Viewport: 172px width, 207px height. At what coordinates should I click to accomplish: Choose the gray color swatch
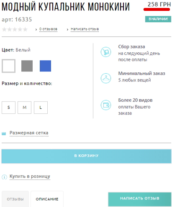tap(27, 66)
